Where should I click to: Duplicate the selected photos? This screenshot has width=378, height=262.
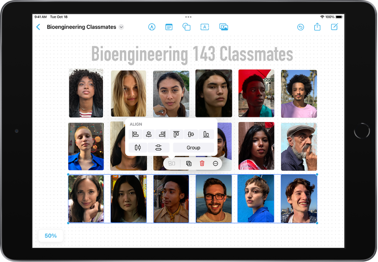[189, 163]
